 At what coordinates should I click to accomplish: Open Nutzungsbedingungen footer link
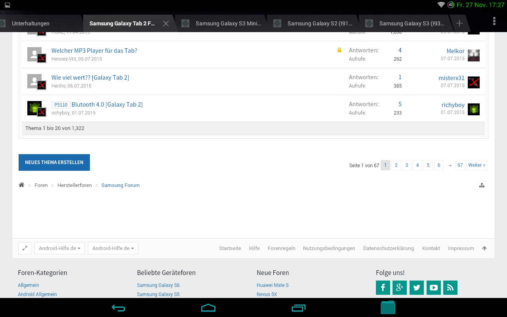pos(329,248)
